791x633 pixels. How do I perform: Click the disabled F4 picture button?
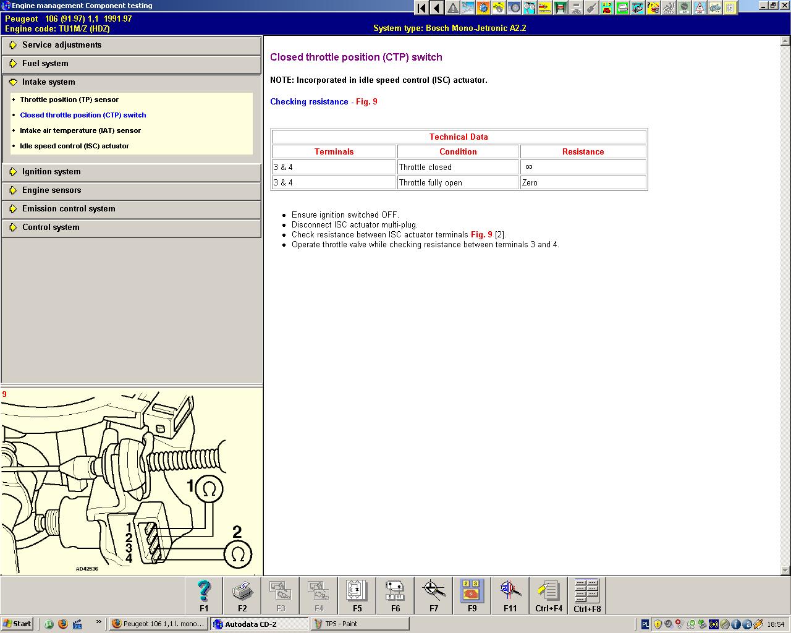point(319,596)
